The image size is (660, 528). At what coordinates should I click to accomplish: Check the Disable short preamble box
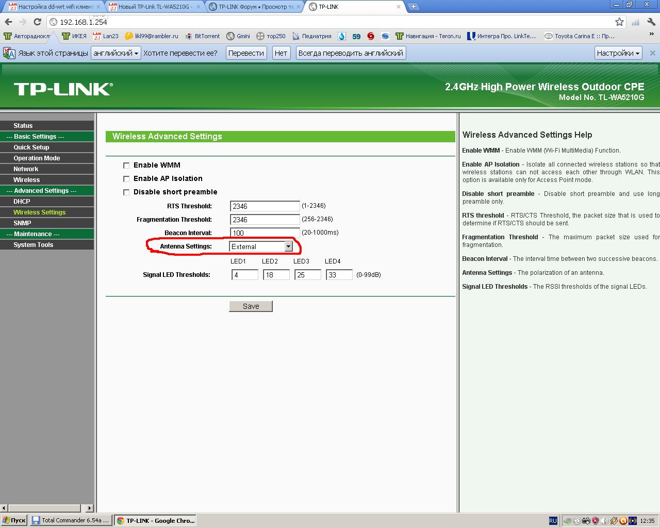[126, 192]
